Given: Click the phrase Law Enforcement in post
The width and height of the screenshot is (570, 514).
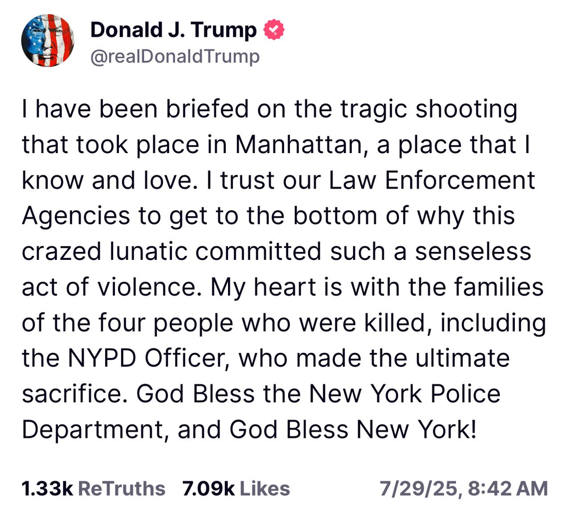Looking at the screenshot, I should [x=432, y=180].
